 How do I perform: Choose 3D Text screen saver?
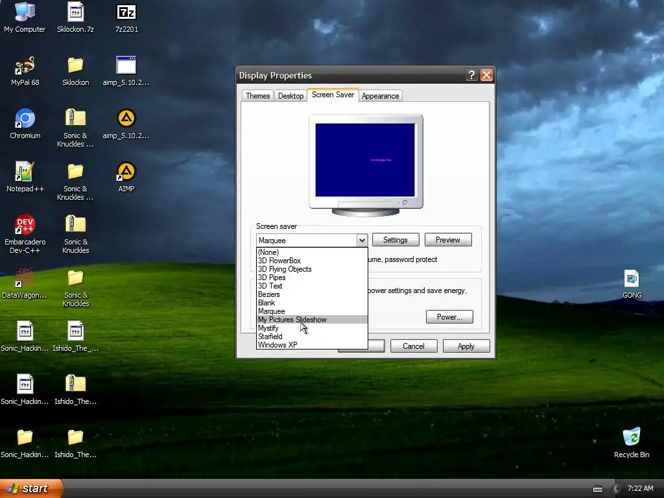point(312,286)
